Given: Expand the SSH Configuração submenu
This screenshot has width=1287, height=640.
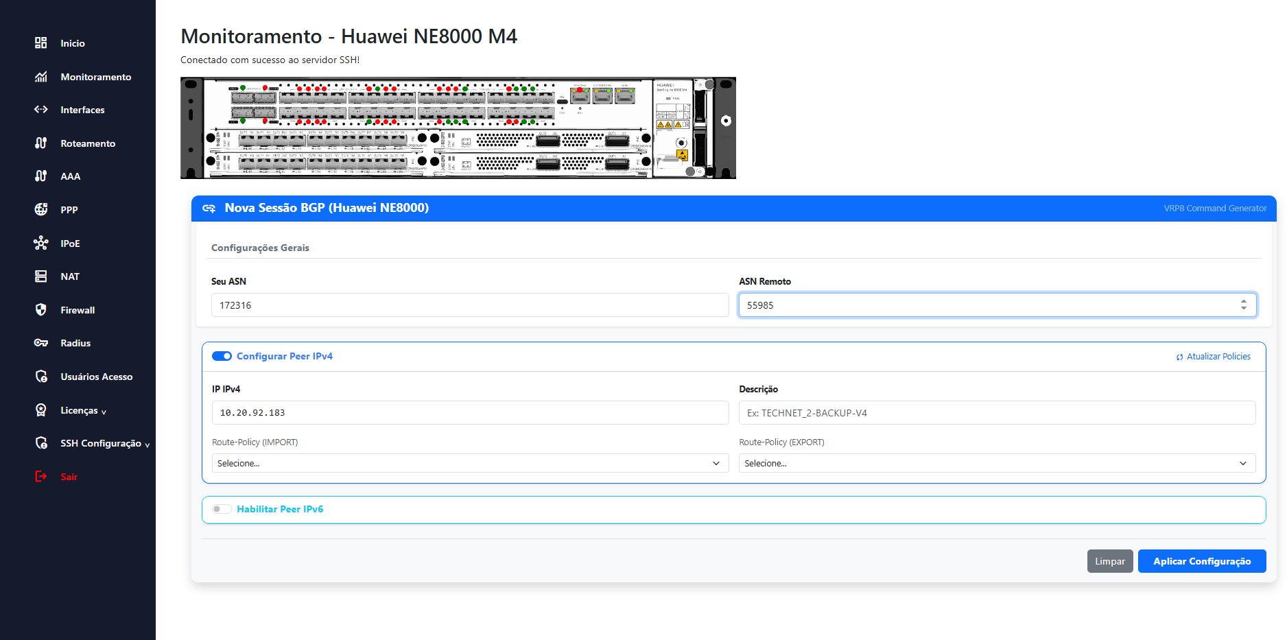Looking at the screenshot, I should click(x=147, y=445).
